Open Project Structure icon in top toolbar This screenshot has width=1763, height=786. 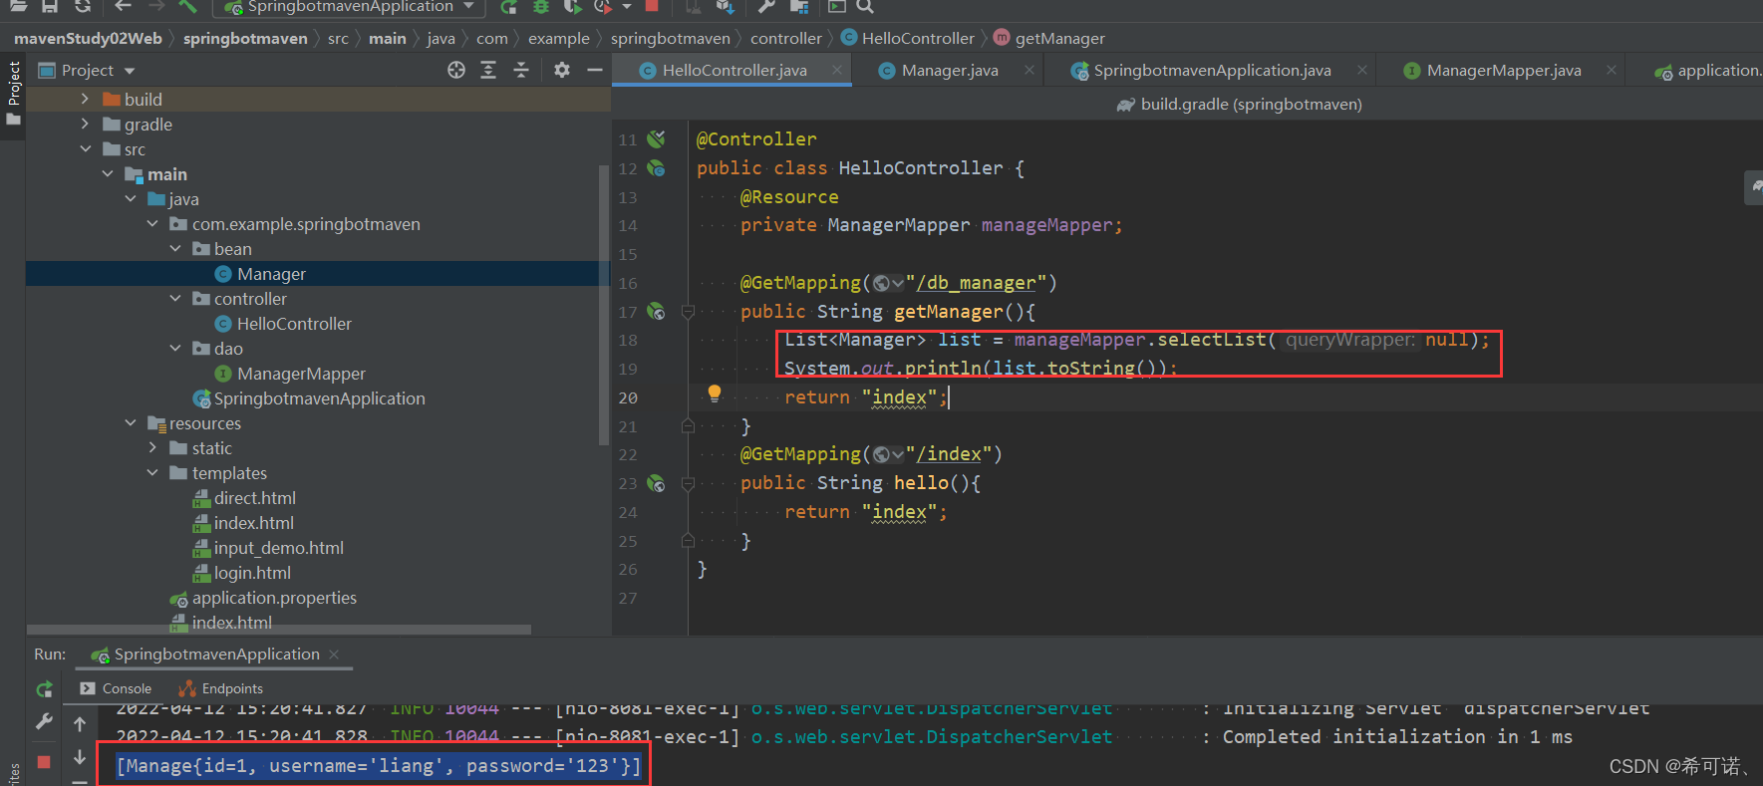click(x=798, y=6)
